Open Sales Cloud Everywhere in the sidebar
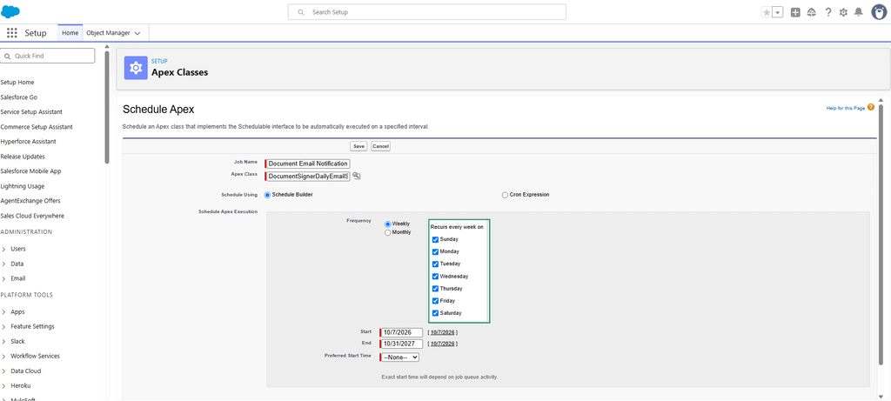The image size is (891, 401). click(32, 216)
